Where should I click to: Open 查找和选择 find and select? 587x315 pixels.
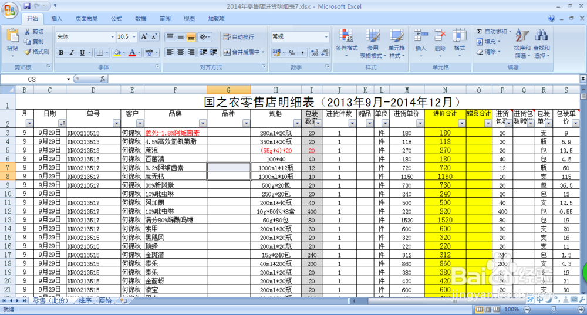pos(541,43)
